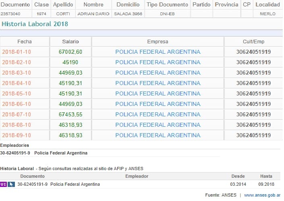Open Policia Federal Argentina link for 2018-09-10
The height and width of the screenshot is (201, 284).
pos(158,135)
